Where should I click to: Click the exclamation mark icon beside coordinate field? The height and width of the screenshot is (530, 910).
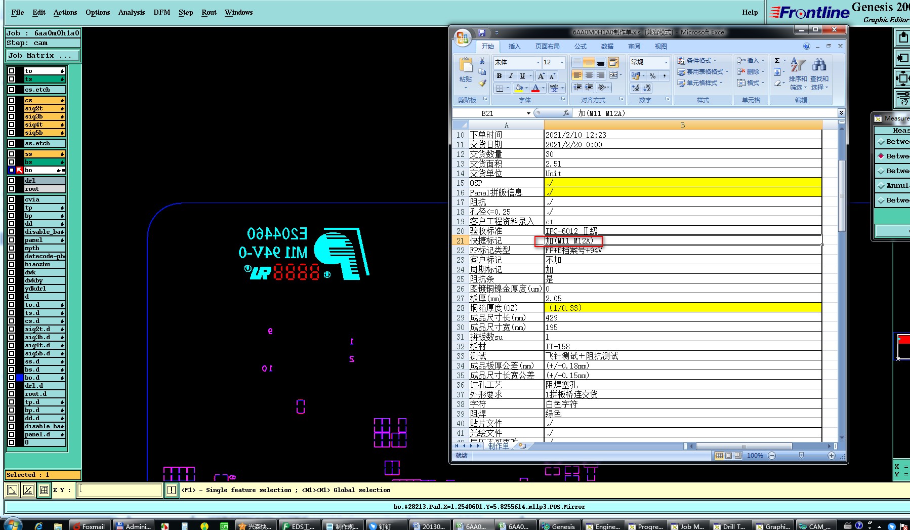tap(172, 490)
